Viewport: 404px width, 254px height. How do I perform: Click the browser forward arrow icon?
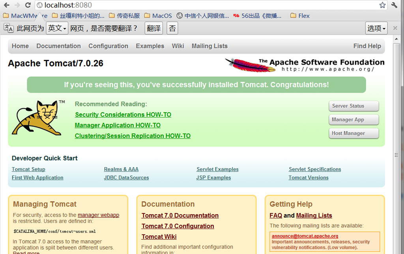pos(17,5)
